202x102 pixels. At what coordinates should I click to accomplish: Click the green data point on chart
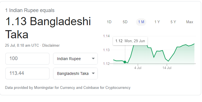click(x=125, y=62)
